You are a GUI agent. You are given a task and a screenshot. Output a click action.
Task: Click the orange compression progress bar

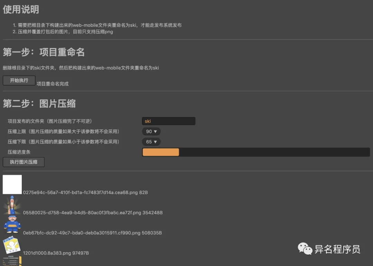(161, 152)
